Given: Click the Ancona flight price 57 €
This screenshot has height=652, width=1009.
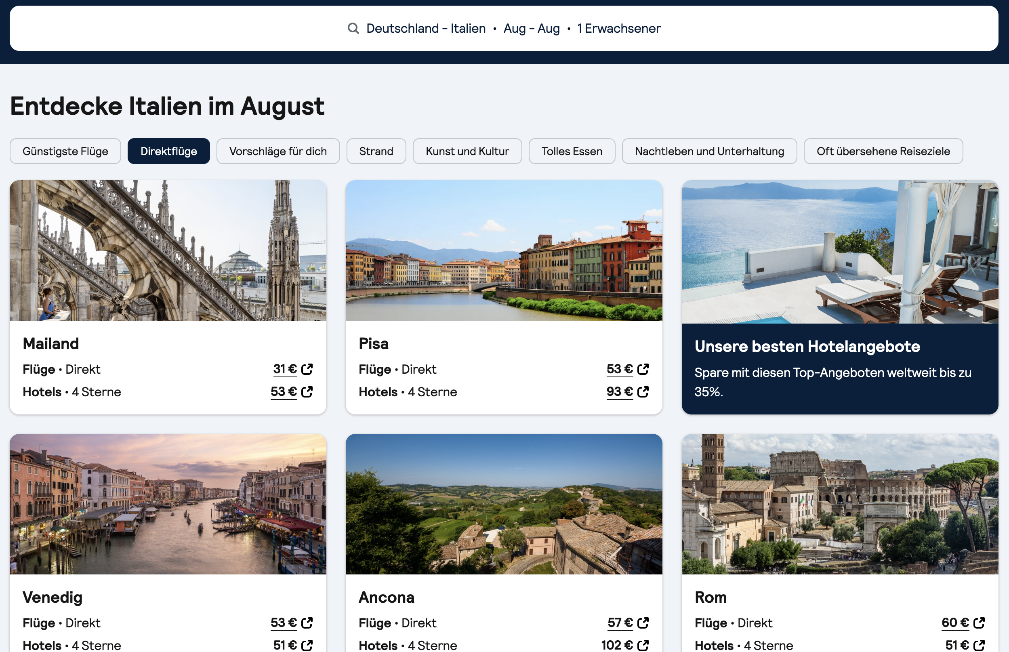Looking at the screenshot, I should point(620,623).
